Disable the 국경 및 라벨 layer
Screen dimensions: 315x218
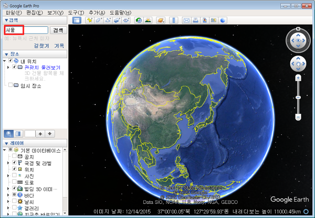tap(14, 162)
